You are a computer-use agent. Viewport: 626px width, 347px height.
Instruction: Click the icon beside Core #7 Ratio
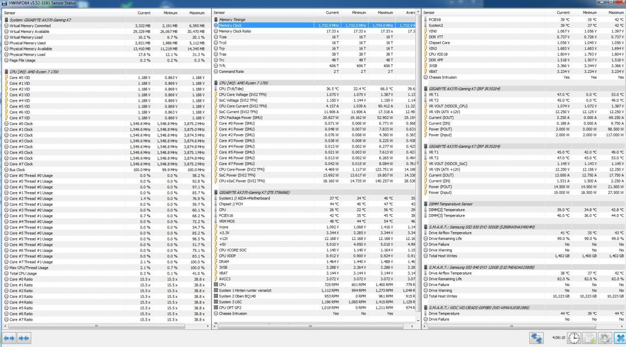point(6,319)
